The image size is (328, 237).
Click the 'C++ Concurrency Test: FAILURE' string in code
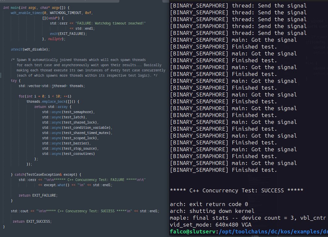[x=95, y=180]
